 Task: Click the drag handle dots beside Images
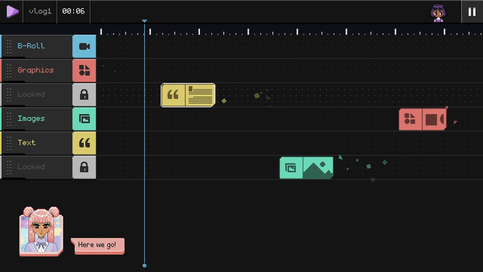[9, 119]
